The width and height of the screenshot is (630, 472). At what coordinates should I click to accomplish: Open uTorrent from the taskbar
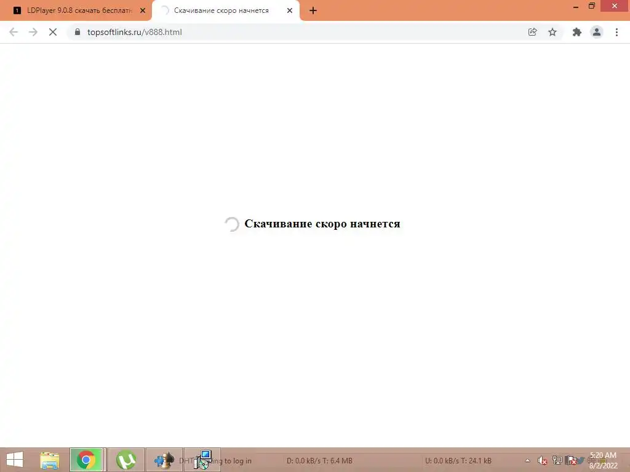126,460
